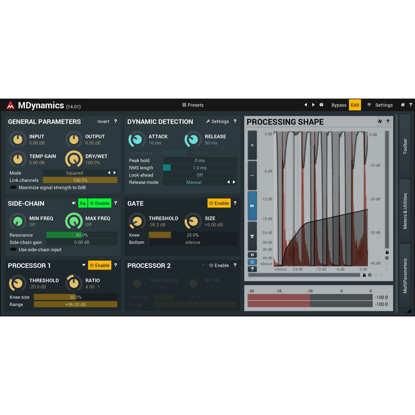
Task: Click Processing Shape randomize/nodes icon
Action: (380, 121)
